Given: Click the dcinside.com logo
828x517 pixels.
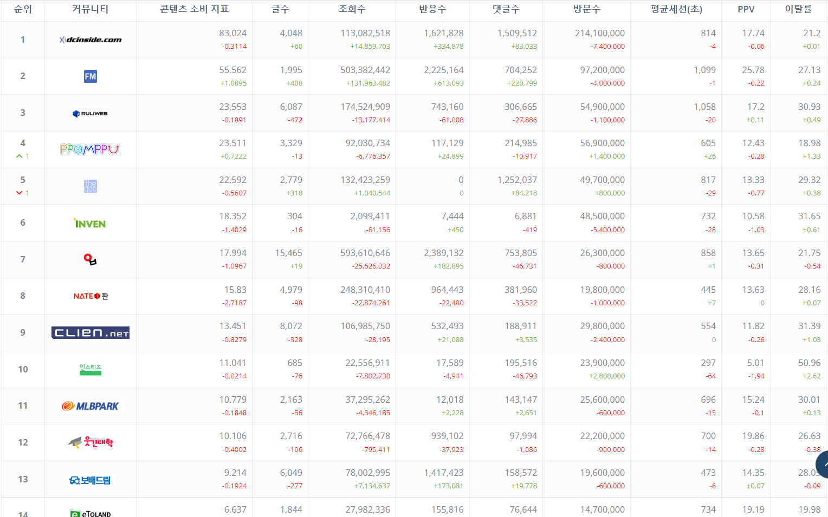Looking at the screenshot, I should [90, 40].
